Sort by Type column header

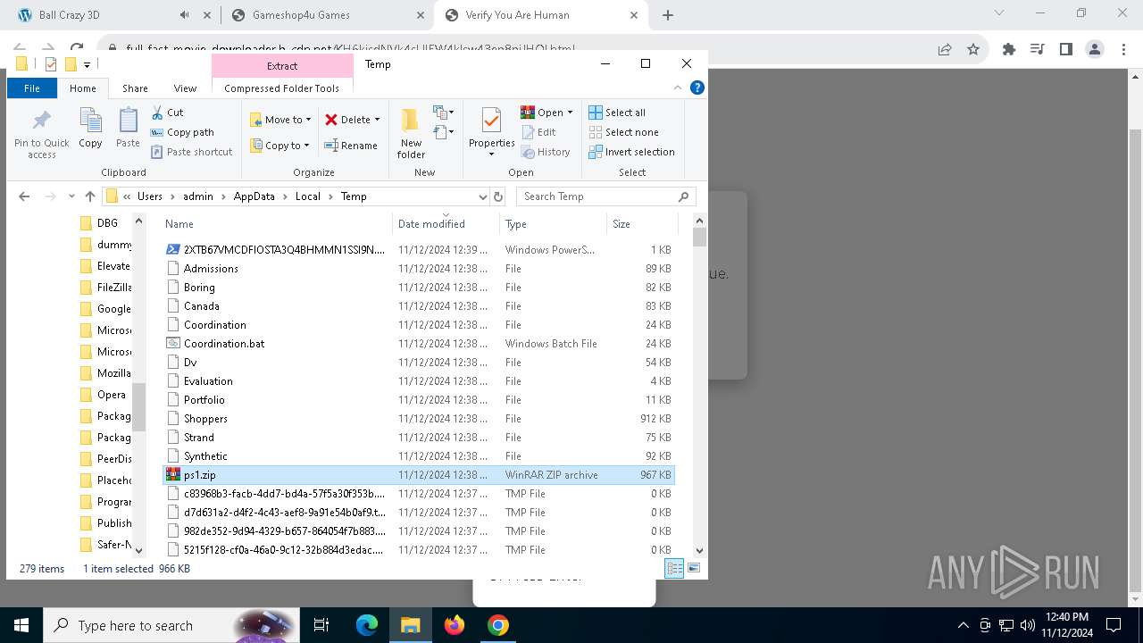(553, 224)
